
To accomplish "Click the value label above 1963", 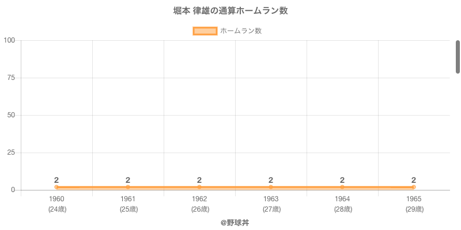I will (x=271, y=180).
